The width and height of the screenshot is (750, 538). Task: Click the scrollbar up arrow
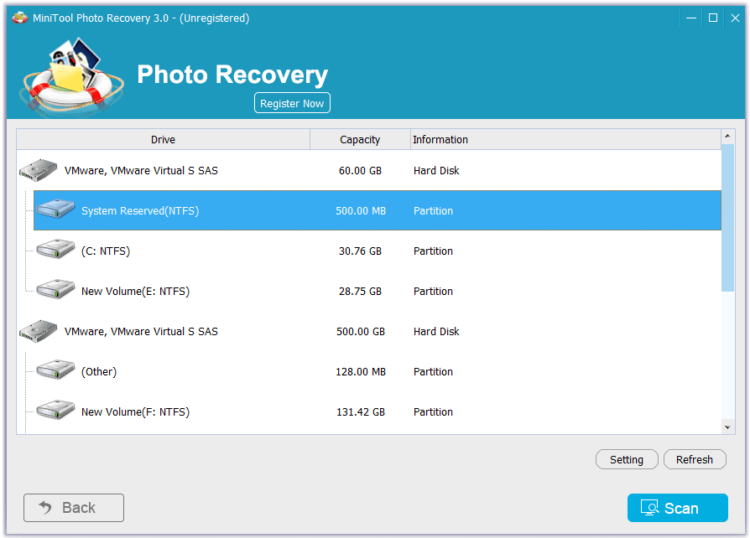[x=727, y=136]
